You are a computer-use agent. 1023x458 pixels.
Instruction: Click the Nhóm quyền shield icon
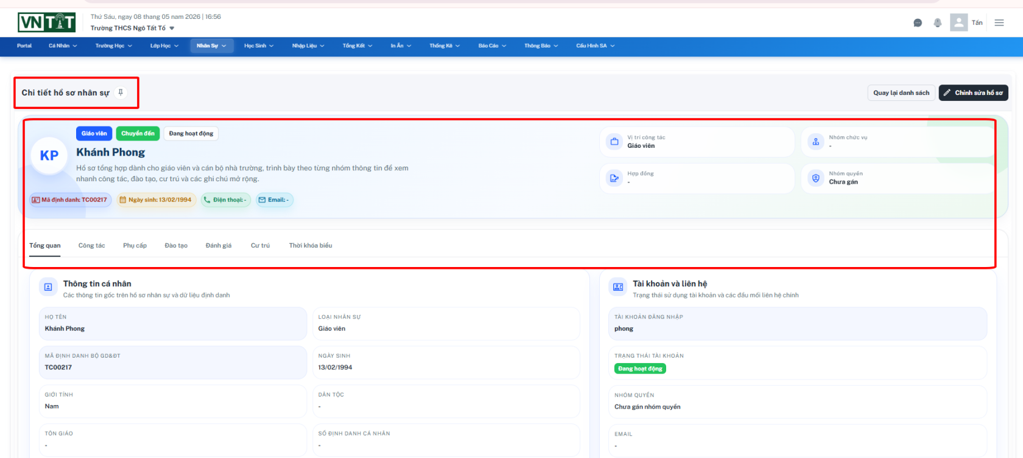[816, 178]
